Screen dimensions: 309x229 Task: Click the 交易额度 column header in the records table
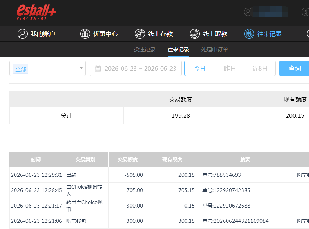point(128,159)
